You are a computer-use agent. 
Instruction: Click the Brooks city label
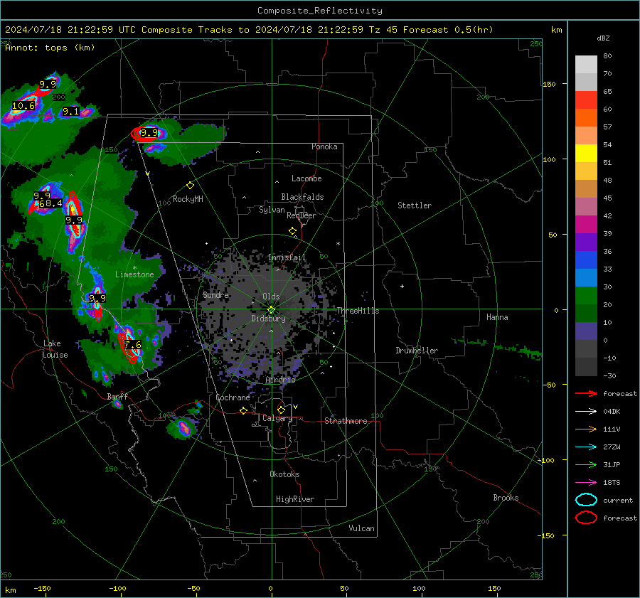pyautogui.click(x=506, y=498)
